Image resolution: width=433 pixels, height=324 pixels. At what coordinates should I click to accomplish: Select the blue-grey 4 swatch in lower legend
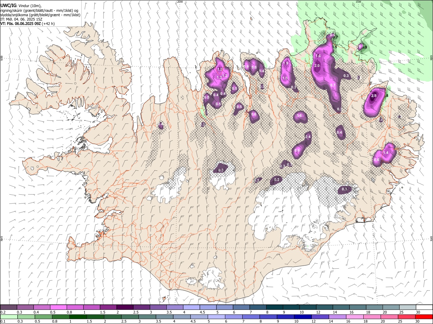coord(182,317)
